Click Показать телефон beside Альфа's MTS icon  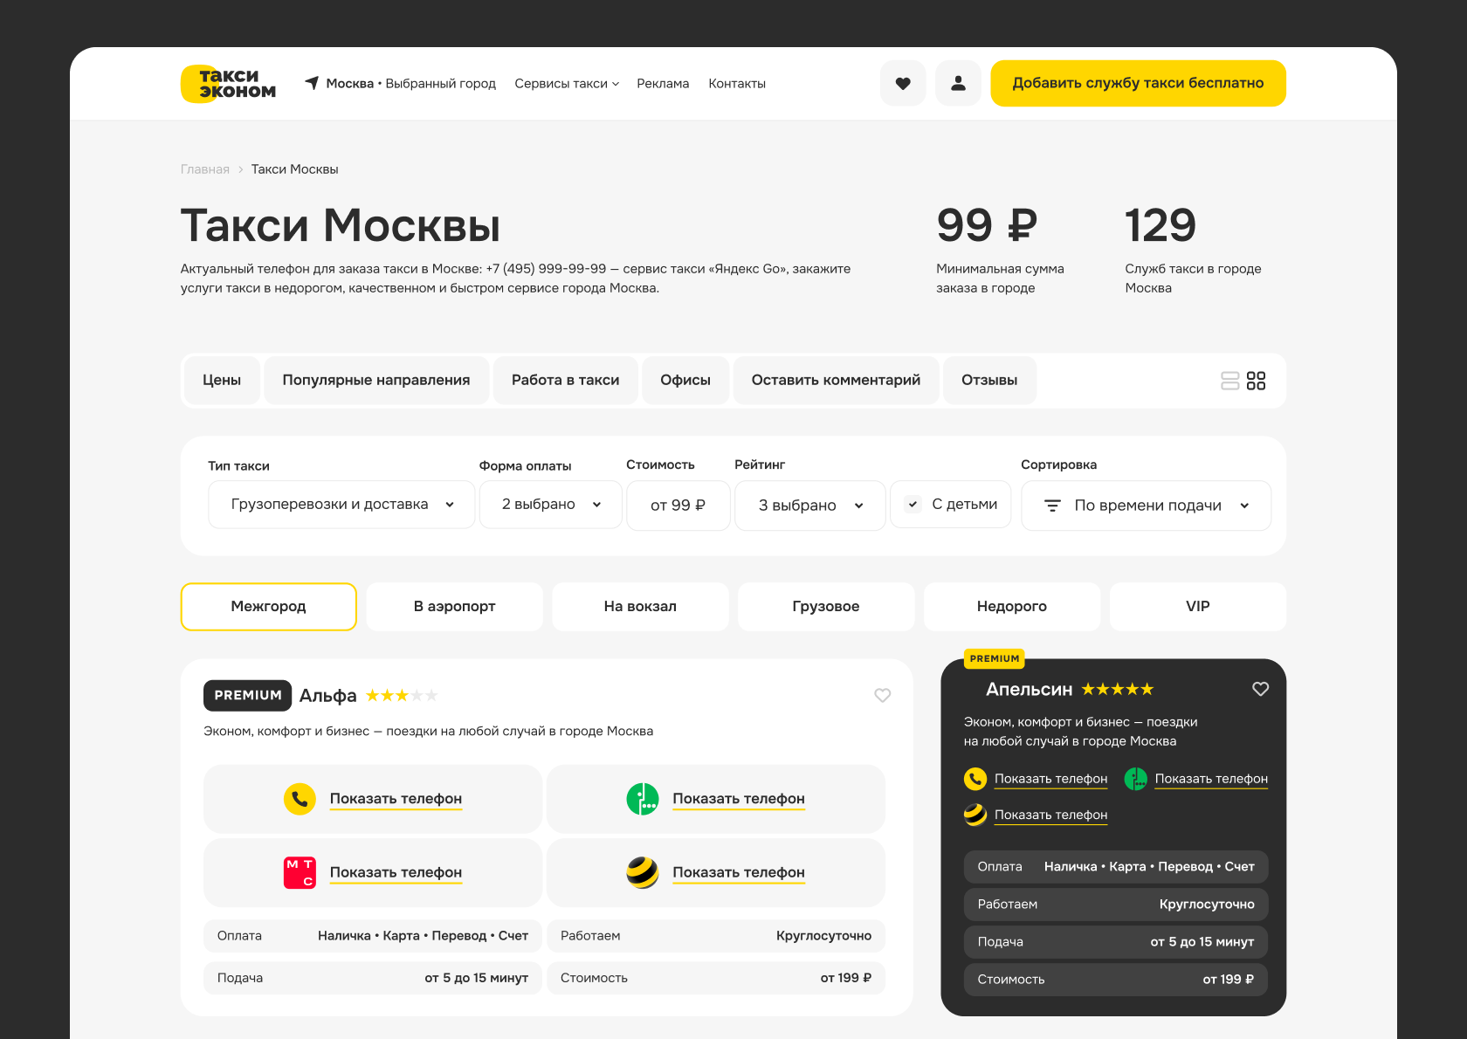(396, 872)
